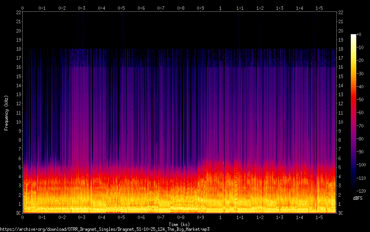Click the white top end of color bar
The image size is (370, 232).
point(354,36)
